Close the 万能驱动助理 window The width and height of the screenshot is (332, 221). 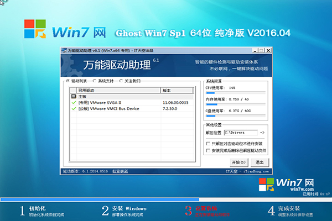(x=268, y=50)
